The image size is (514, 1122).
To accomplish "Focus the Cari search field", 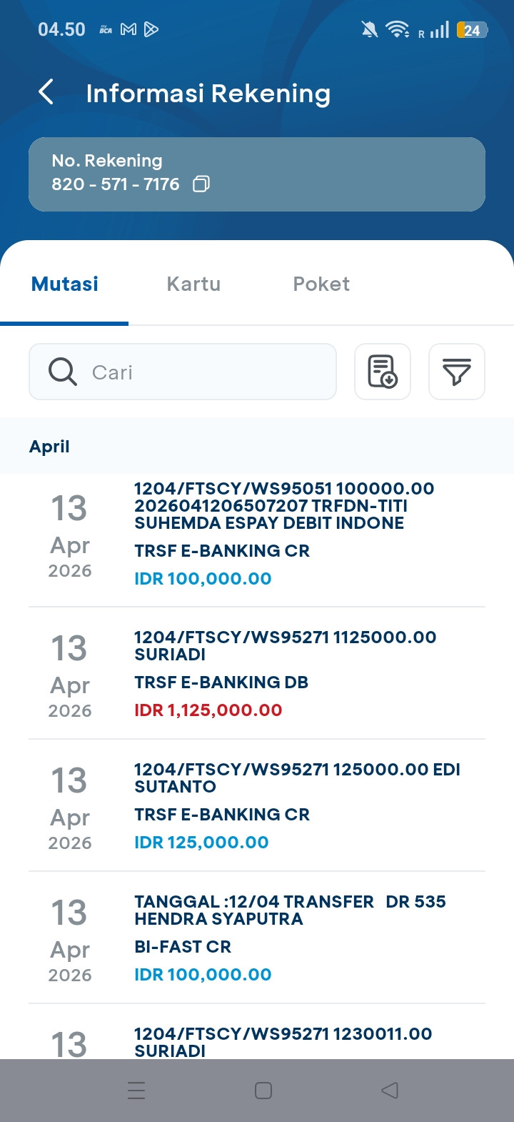I will click(x=207, y=372).
